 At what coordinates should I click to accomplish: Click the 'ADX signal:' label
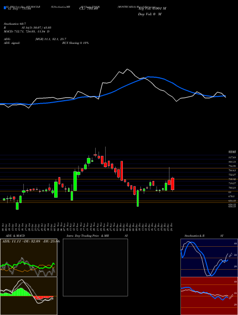click(x=12, y=43)
